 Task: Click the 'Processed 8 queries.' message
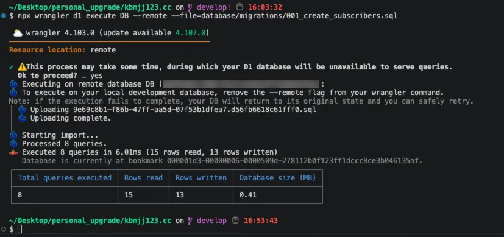point(64,144)
